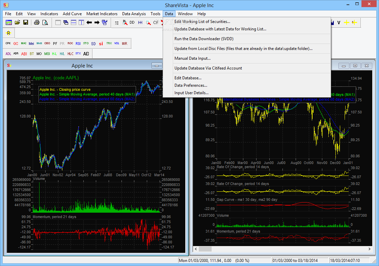The height and width of the screenshot is (266, 379).
Task: Click the DD toolbar icon
Action: pyautogui.click(x=132, y=23)
